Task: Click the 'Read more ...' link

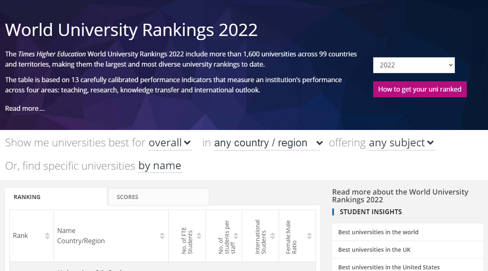Action: (x=25, y=109)
